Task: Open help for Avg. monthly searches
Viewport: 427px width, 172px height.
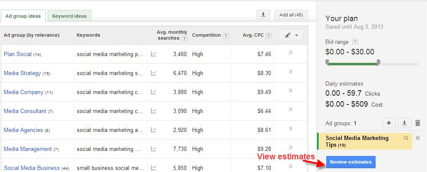Action: point(184,39)
